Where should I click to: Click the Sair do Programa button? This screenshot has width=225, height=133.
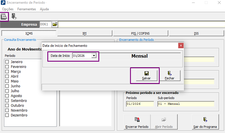pyautogui.click(x=205, y=122)
